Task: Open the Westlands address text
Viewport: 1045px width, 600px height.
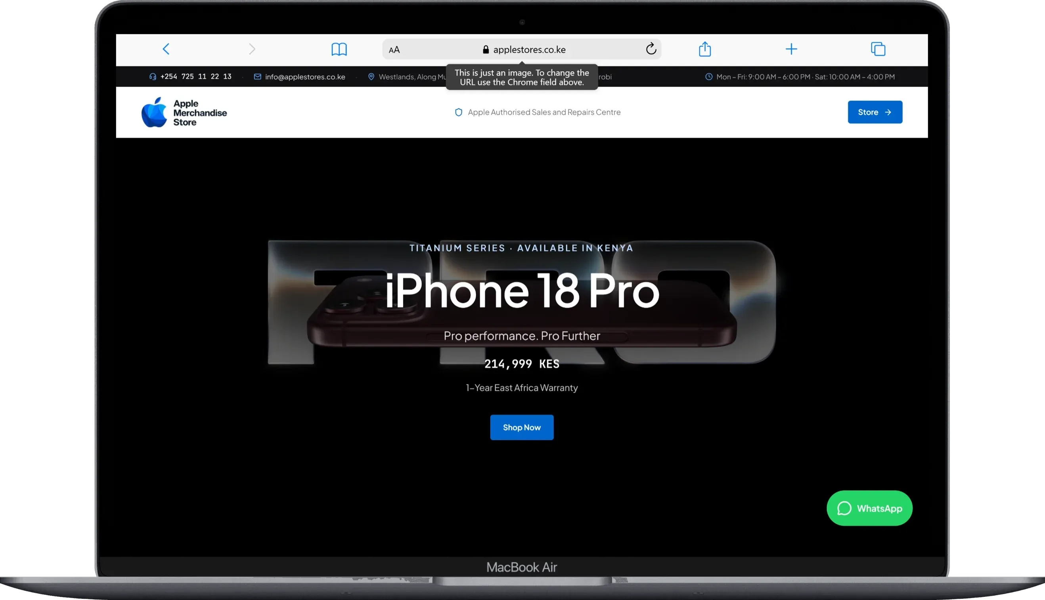Action: pyautogui.click(x=412, y=76)
